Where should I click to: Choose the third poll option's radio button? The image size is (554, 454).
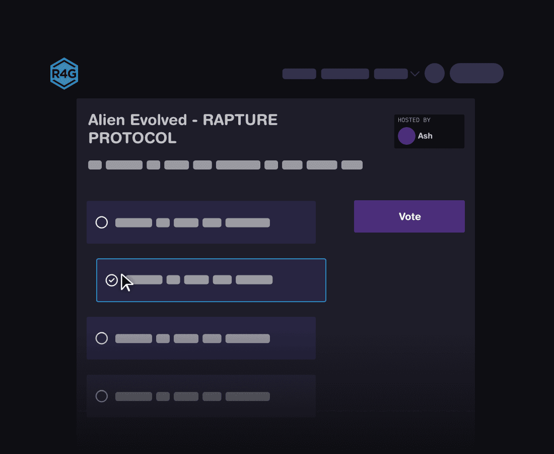click(x=102, y=338)
